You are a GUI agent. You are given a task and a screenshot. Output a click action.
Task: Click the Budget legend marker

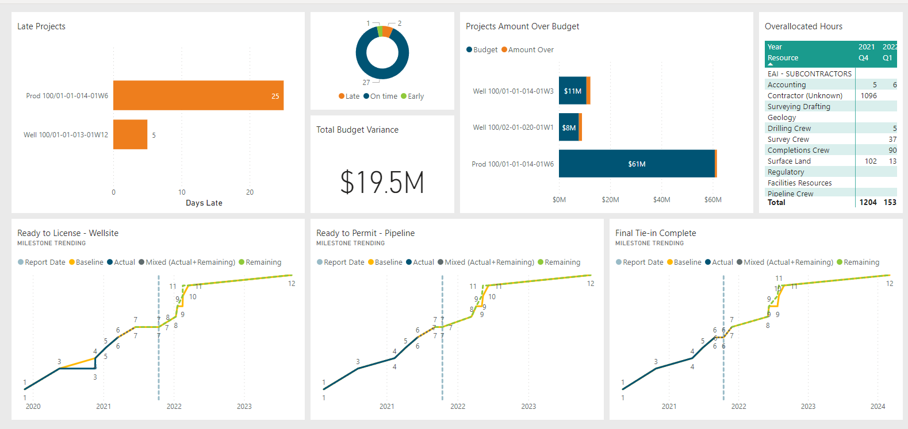(x=469, y=50)
